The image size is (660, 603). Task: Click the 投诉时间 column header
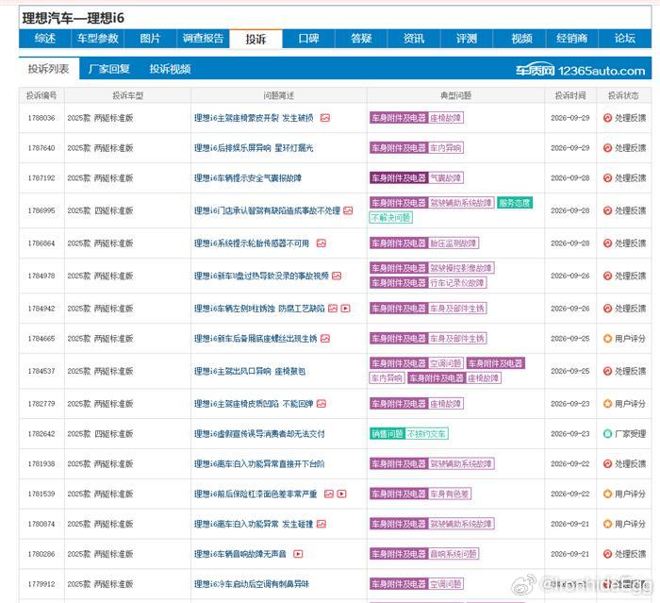tap(570, 95)
